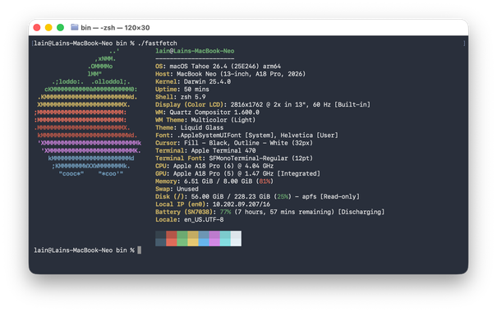Click the yellow color swatch in palette

pyautogui.click(x=193, y=238)
